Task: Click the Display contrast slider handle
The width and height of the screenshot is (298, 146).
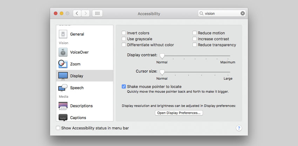Action: tap(162, 56)
